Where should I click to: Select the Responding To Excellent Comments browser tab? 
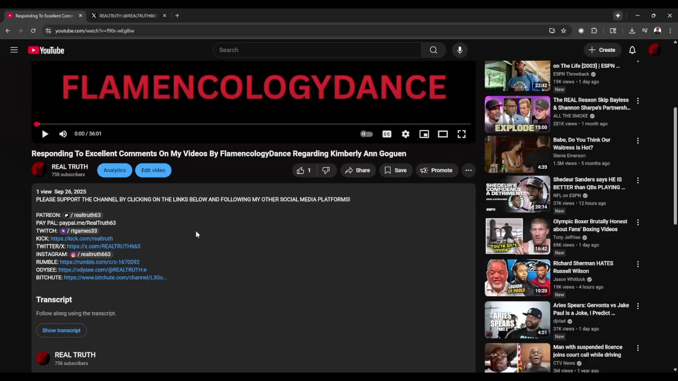[45, 16]
